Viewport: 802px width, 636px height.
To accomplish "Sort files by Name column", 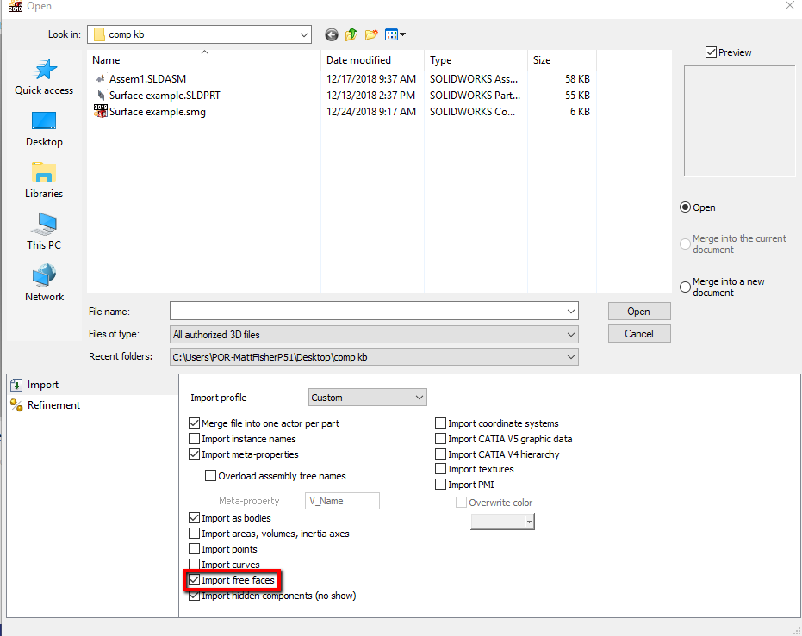I will click(x=203, y=59).
